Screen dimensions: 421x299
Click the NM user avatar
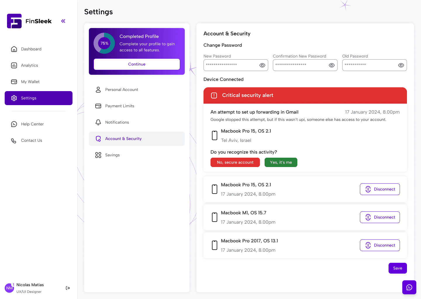(9, 288)
